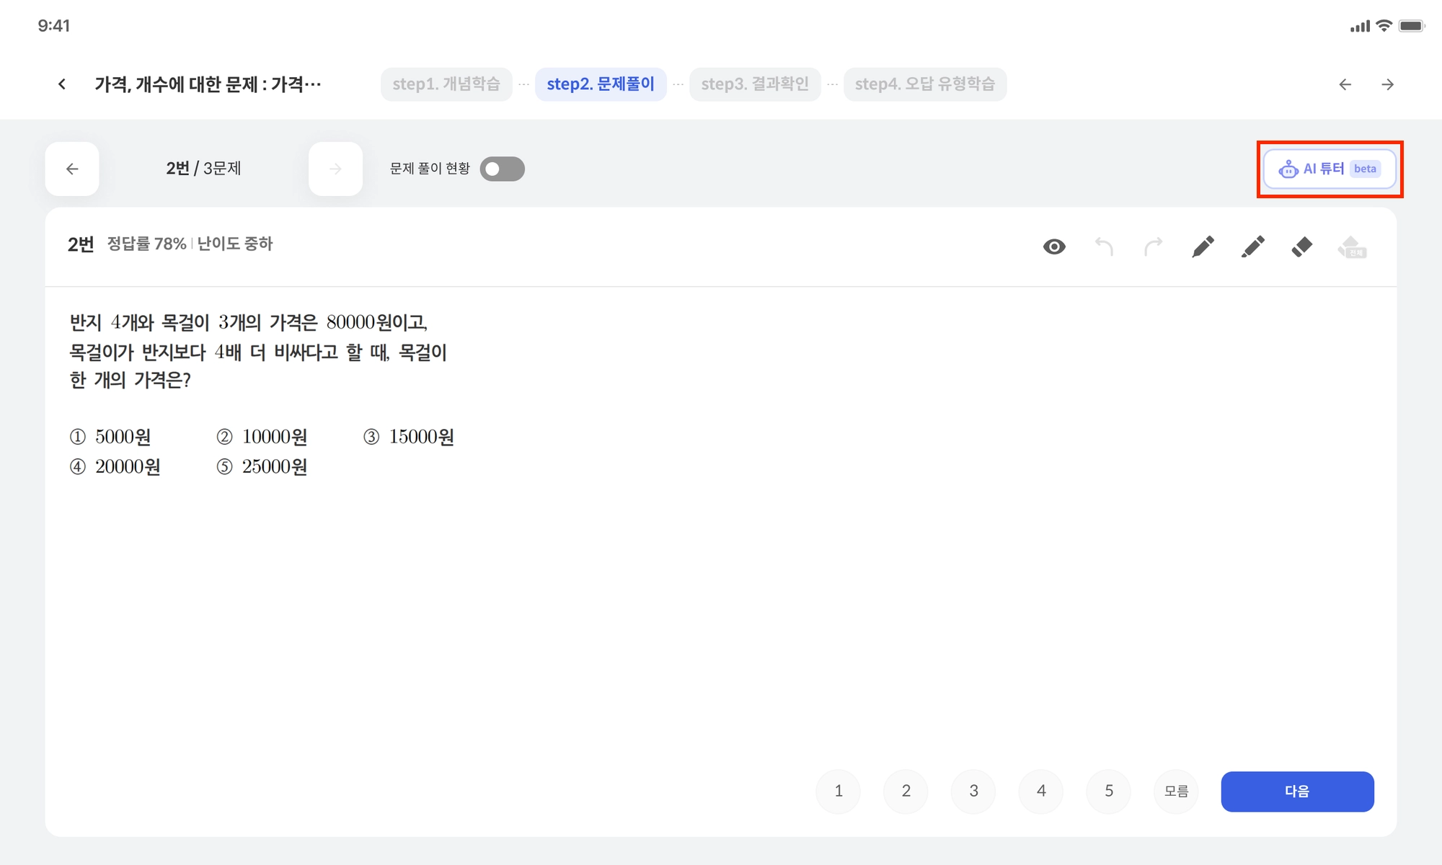Toggle handwriting visibility eye icon

coord(1054,247)
